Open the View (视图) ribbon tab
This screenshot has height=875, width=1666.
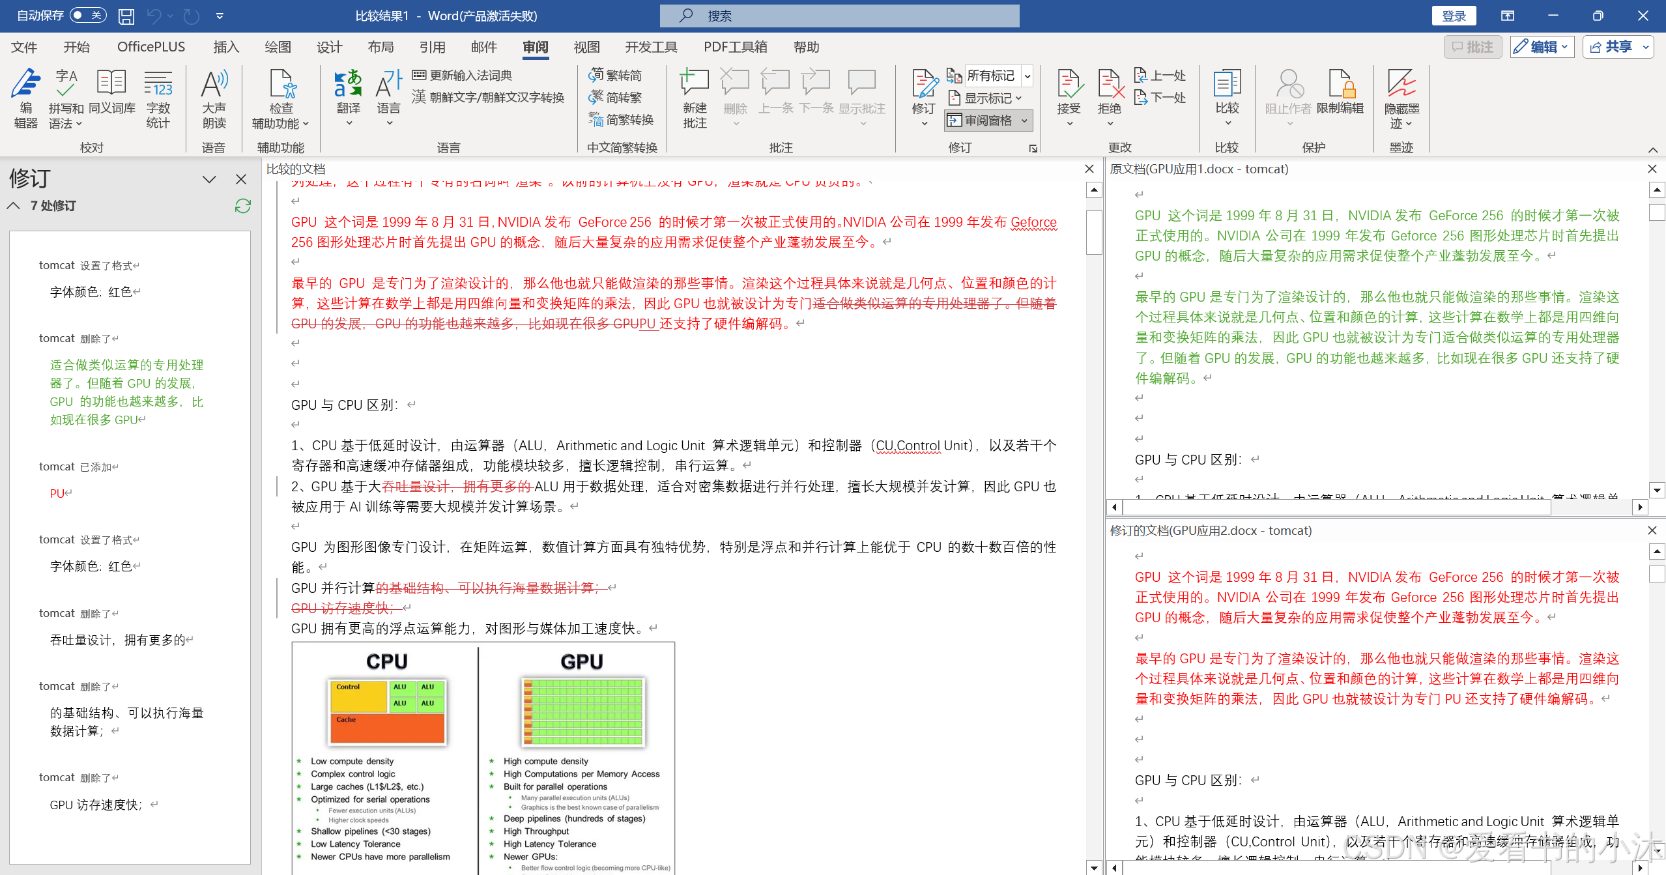click(586, 47)
